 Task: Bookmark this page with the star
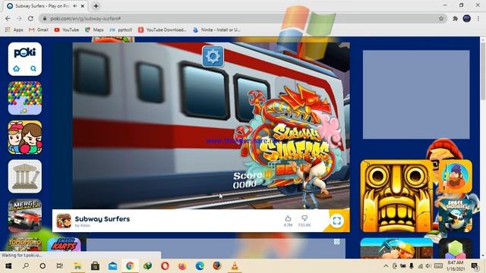(x=441, y=18)
